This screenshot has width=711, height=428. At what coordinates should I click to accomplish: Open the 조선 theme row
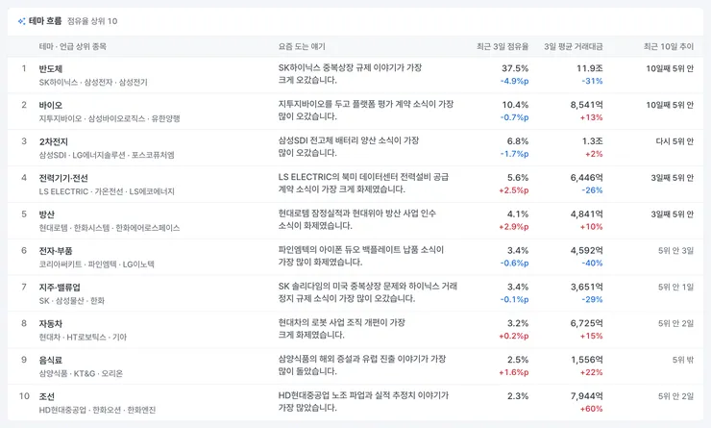point(355,403)
